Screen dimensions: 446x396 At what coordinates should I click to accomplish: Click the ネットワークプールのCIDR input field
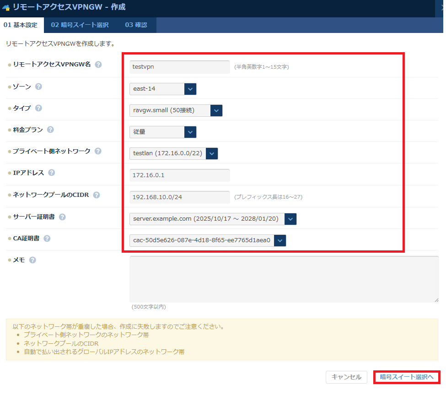[179, 197]
